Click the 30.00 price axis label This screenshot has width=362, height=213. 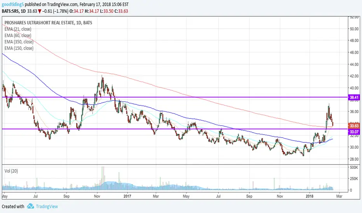[x=354, y=147]
